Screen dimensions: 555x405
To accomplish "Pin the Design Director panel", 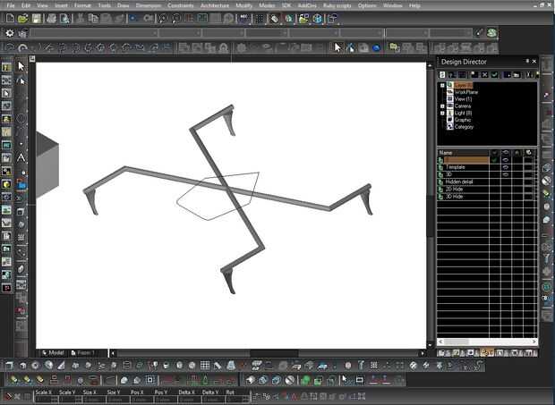I will (x=527, y=62).
